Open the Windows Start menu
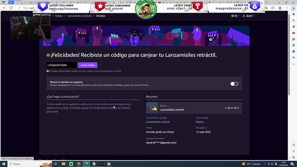The height and width of the screenshot is (167, 297). (4, 164)
